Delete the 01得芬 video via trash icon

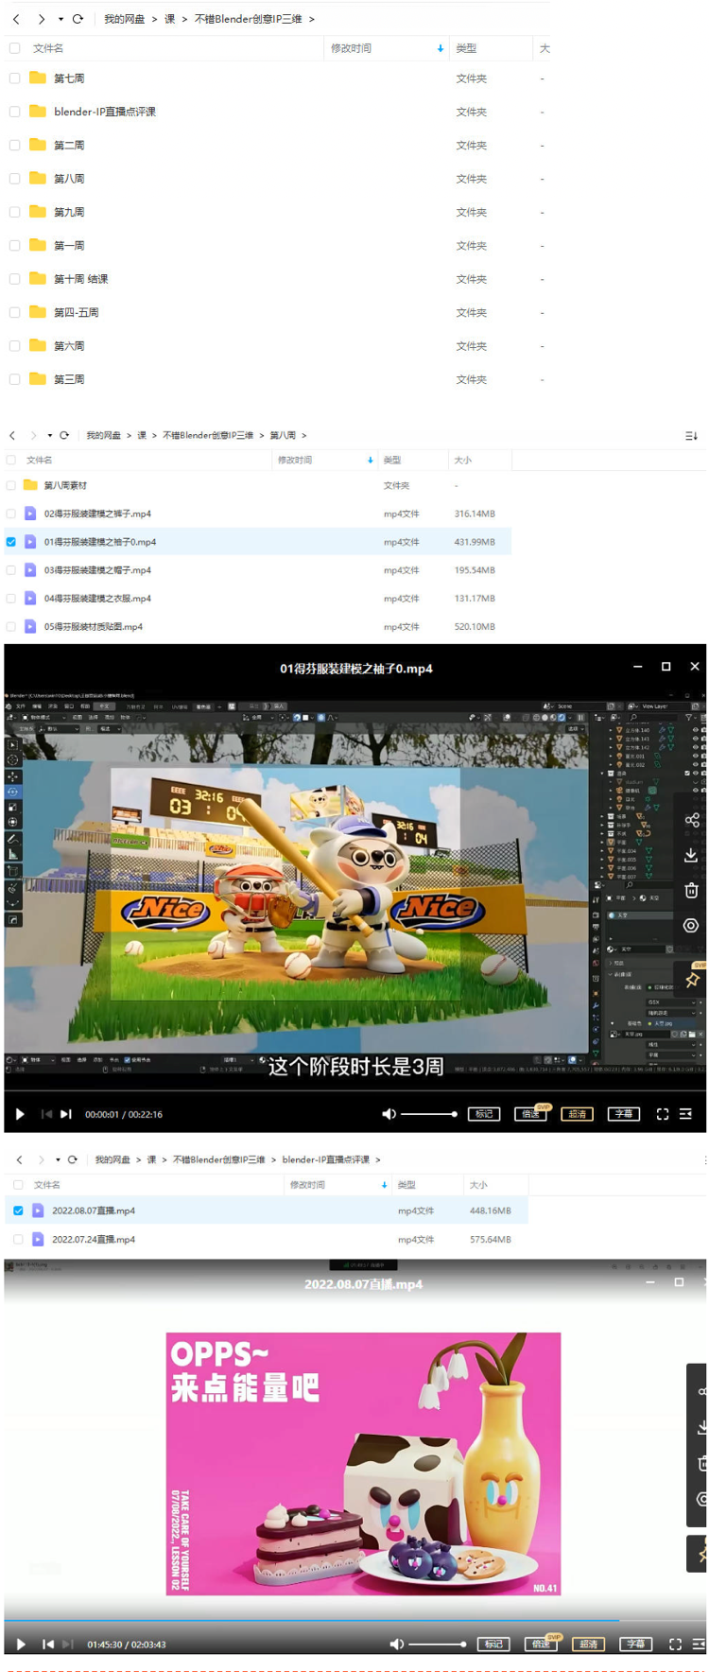[x=692, y=890]
